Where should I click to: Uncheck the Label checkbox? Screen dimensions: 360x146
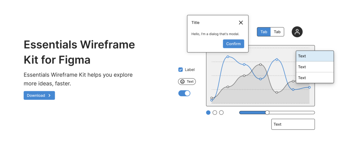(x=181, y=70)
